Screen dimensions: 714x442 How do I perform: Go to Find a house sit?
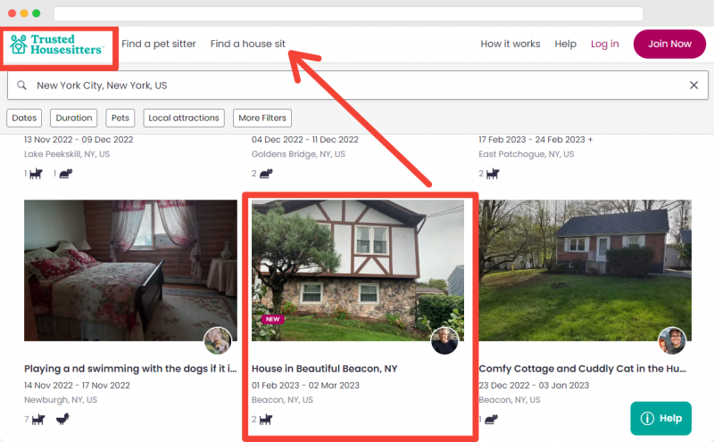click(248, 44)
